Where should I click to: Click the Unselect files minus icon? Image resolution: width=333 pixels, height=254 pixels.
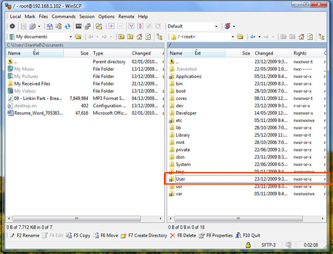pos(120,26)
